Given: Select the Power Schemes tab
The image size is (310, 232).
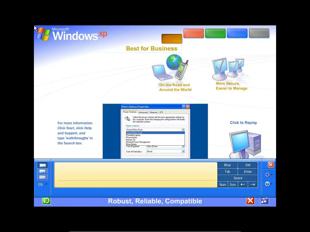Looking at the screenshot, I should coord(130,112).
